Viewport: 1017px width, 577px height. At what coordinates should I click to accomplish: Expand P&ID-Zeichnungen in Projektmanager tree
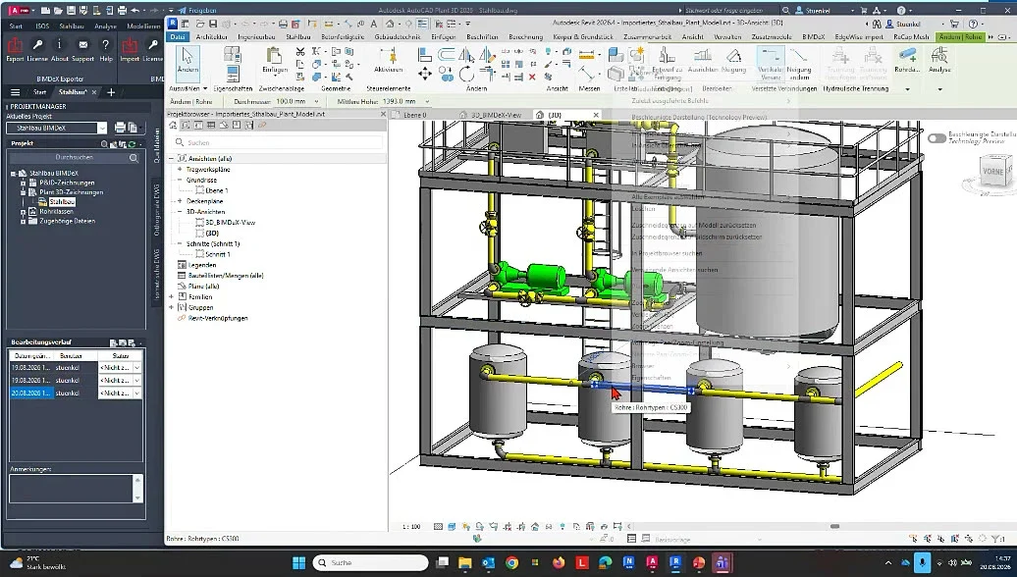[x=24, y=183]
